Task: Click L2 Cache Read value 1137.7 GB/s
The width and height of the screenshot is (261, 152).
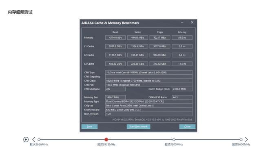Action: point(115,55)
